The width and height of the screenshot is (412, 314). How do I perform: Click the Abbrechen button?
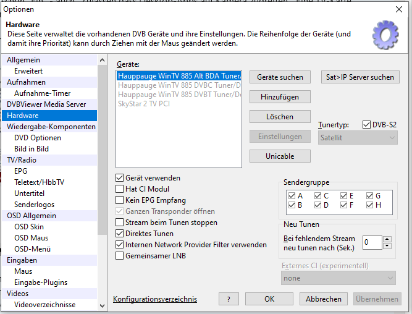point(324,299)
